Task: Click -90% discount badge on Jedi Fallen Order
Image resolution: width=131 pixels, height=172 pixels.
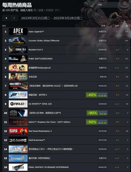Action: pyautogui.click(x=92, y=113)
